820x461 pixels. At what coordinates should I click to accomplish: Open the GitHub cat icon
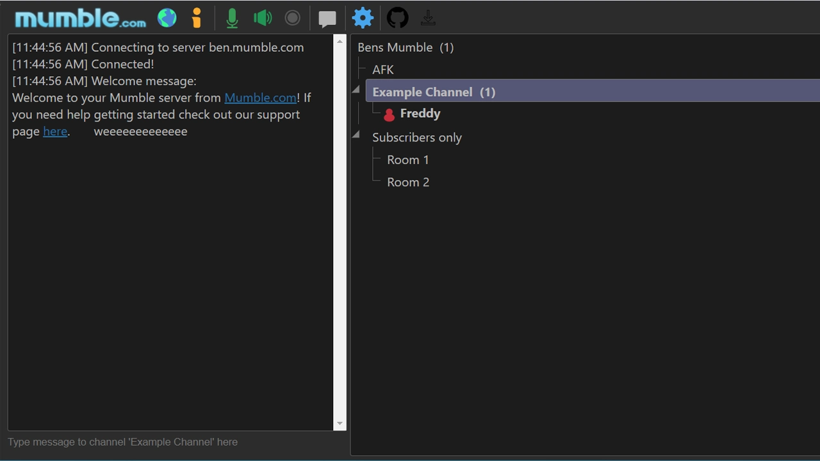[397, 17]
